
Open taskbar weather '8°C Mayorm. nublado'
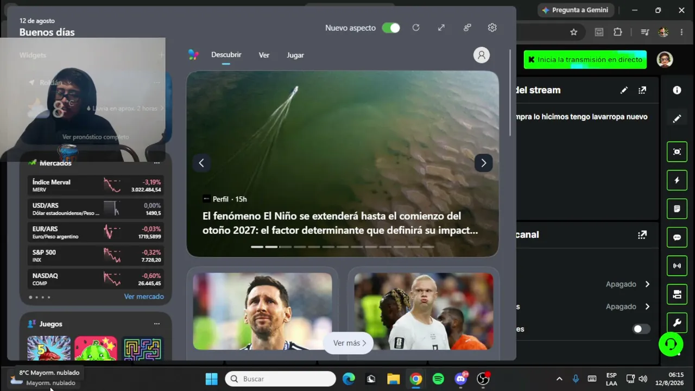[x=43, y=378]
